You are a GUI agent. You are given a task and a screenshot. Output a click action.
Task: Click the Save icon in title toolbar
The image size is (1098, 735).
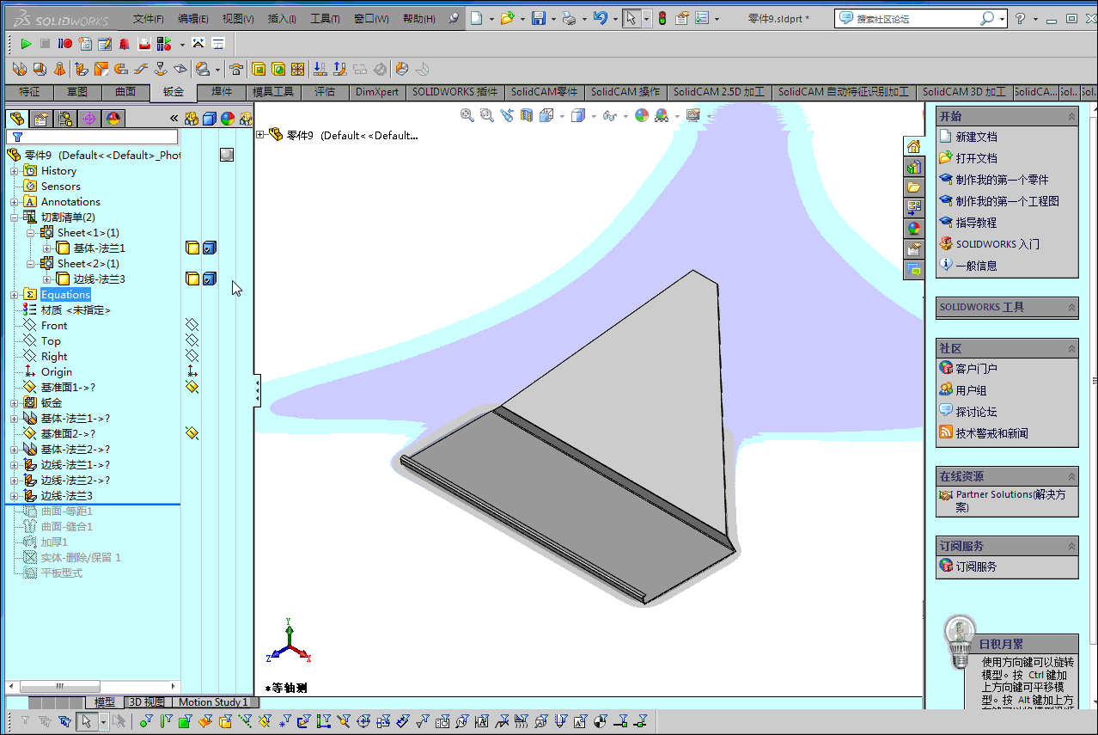pos(539,18)
